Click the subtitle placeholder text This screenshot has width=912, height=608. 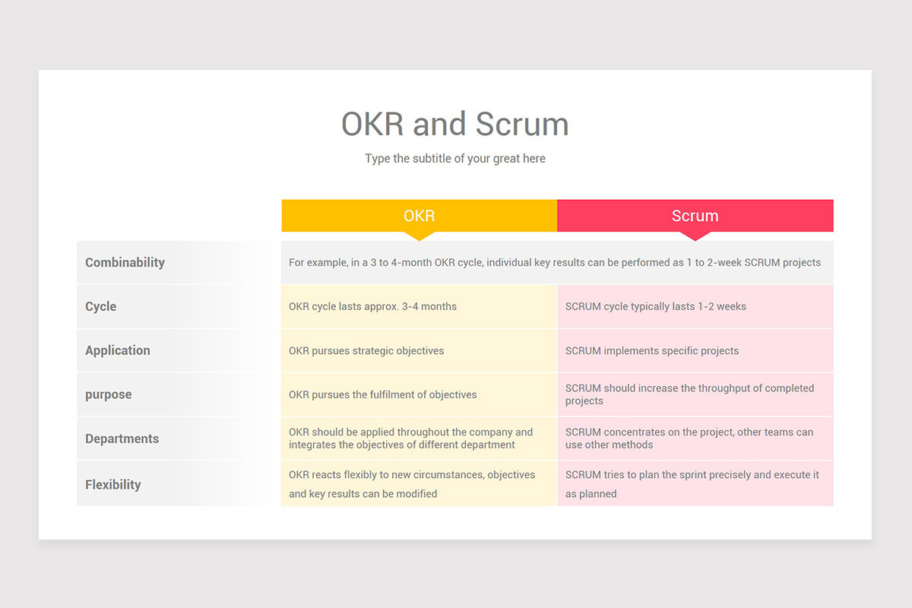click(x=454, y=158)
